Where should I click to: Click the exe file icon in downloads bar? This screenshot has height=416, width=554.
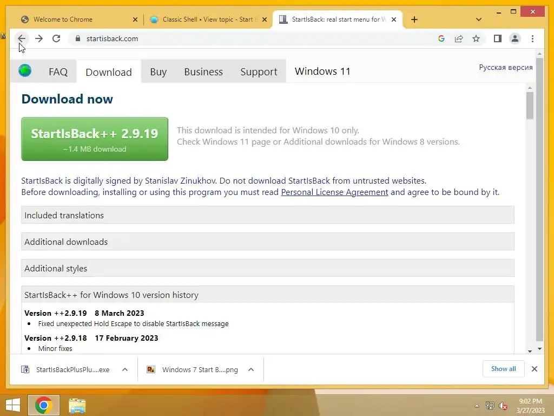pos(25,369)
